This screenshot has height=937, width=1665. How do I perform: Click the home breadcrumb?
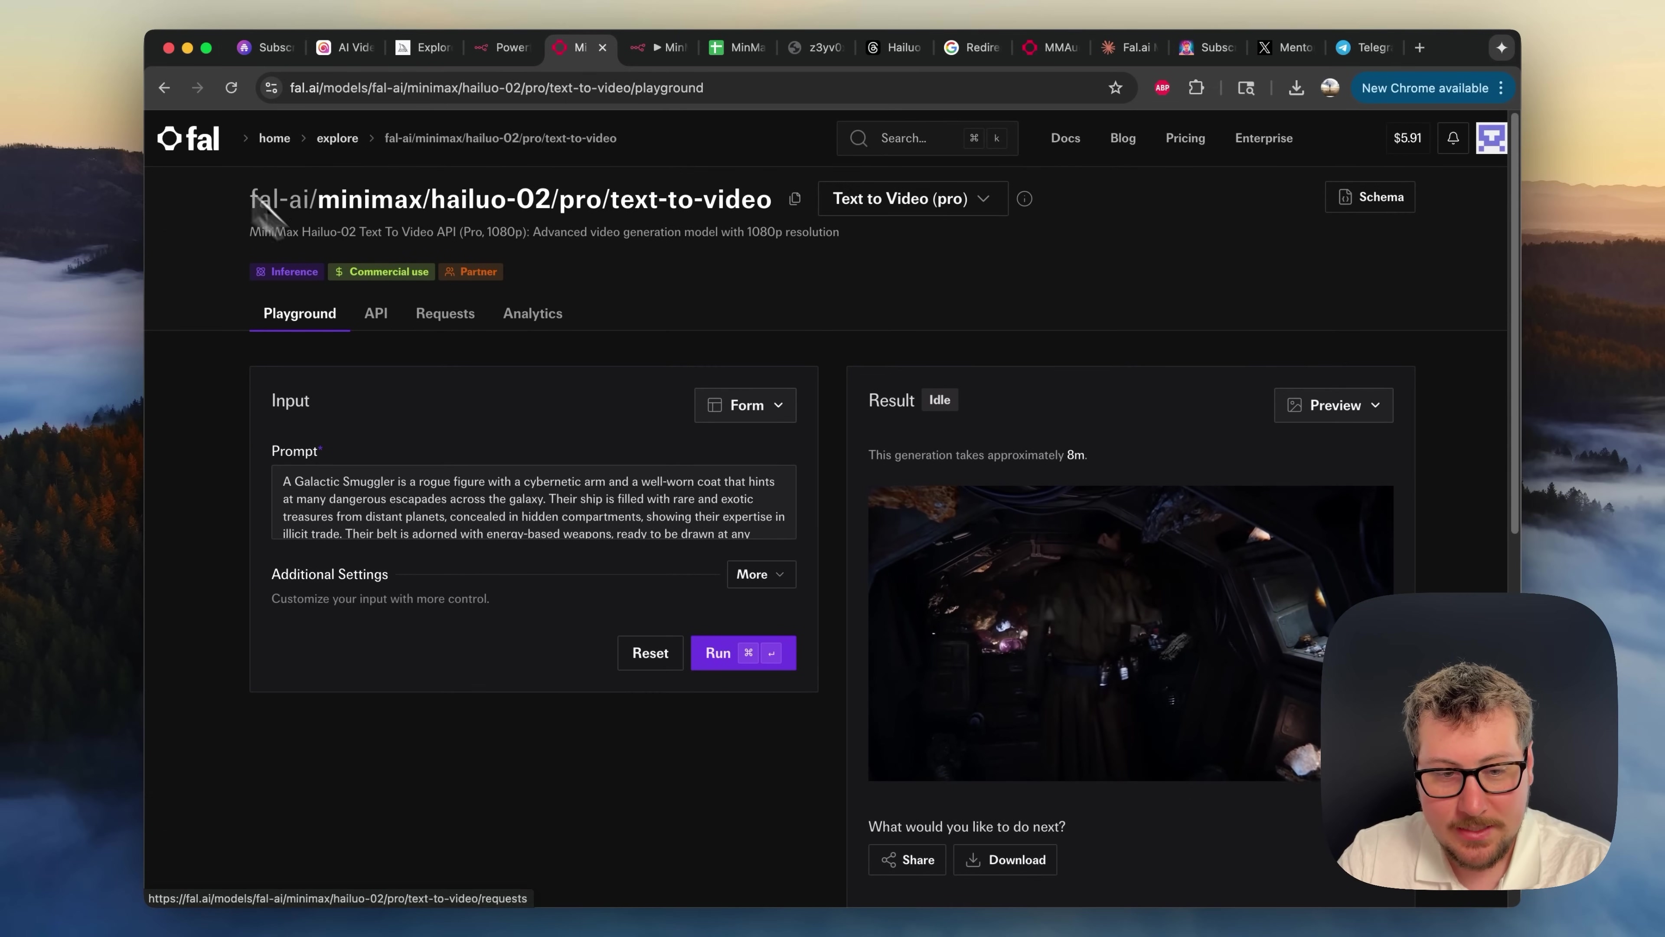[274, 138]
